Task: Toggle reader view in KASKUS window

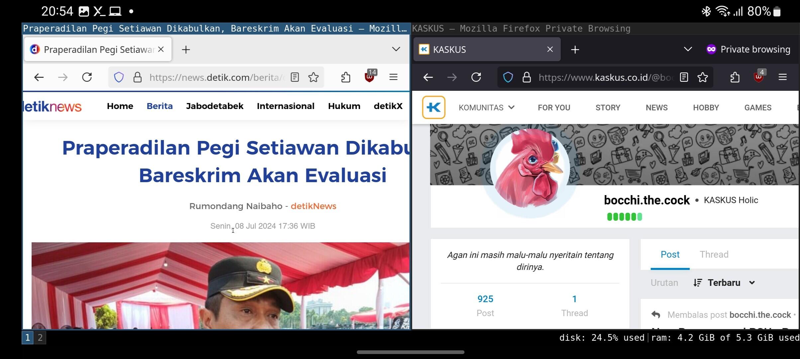Action: [x=684, y=77]
